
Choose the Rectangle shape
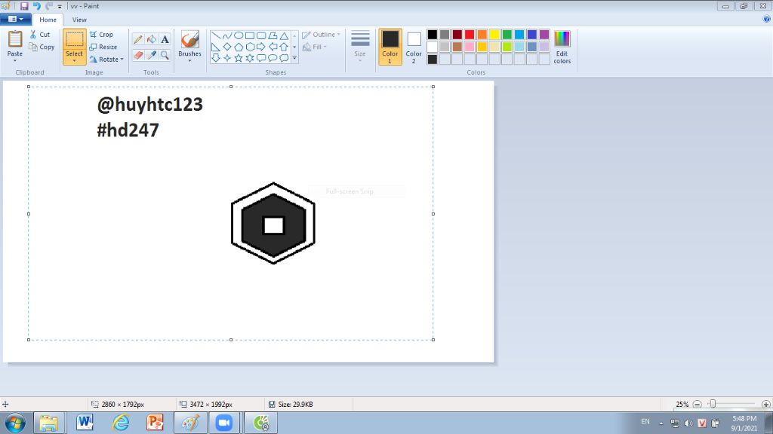250,35
